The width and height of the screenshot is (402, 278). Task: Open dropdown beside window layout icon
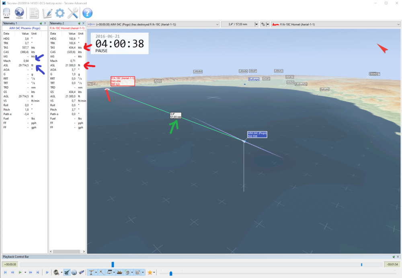coord(143,272)
